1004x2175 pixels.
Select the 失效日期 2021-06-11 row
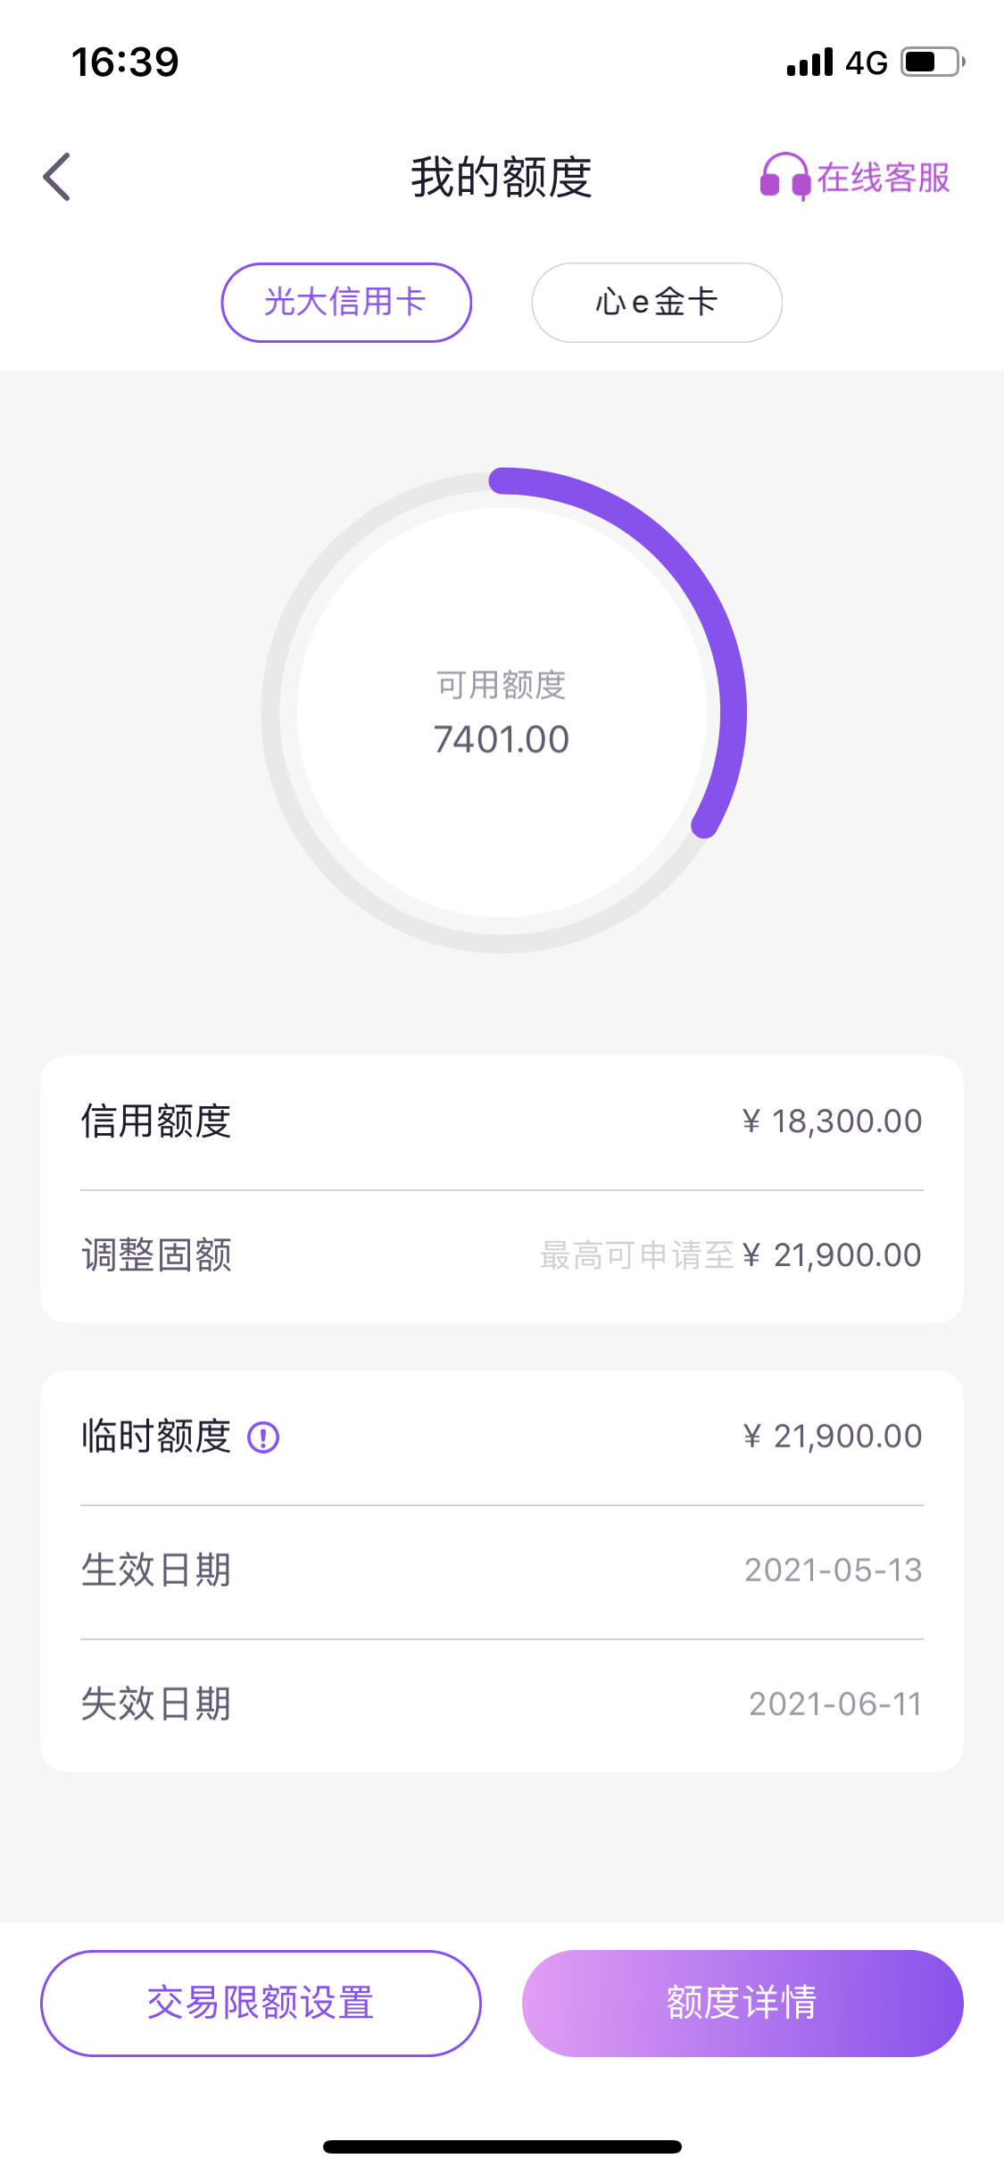point(502,1705)
